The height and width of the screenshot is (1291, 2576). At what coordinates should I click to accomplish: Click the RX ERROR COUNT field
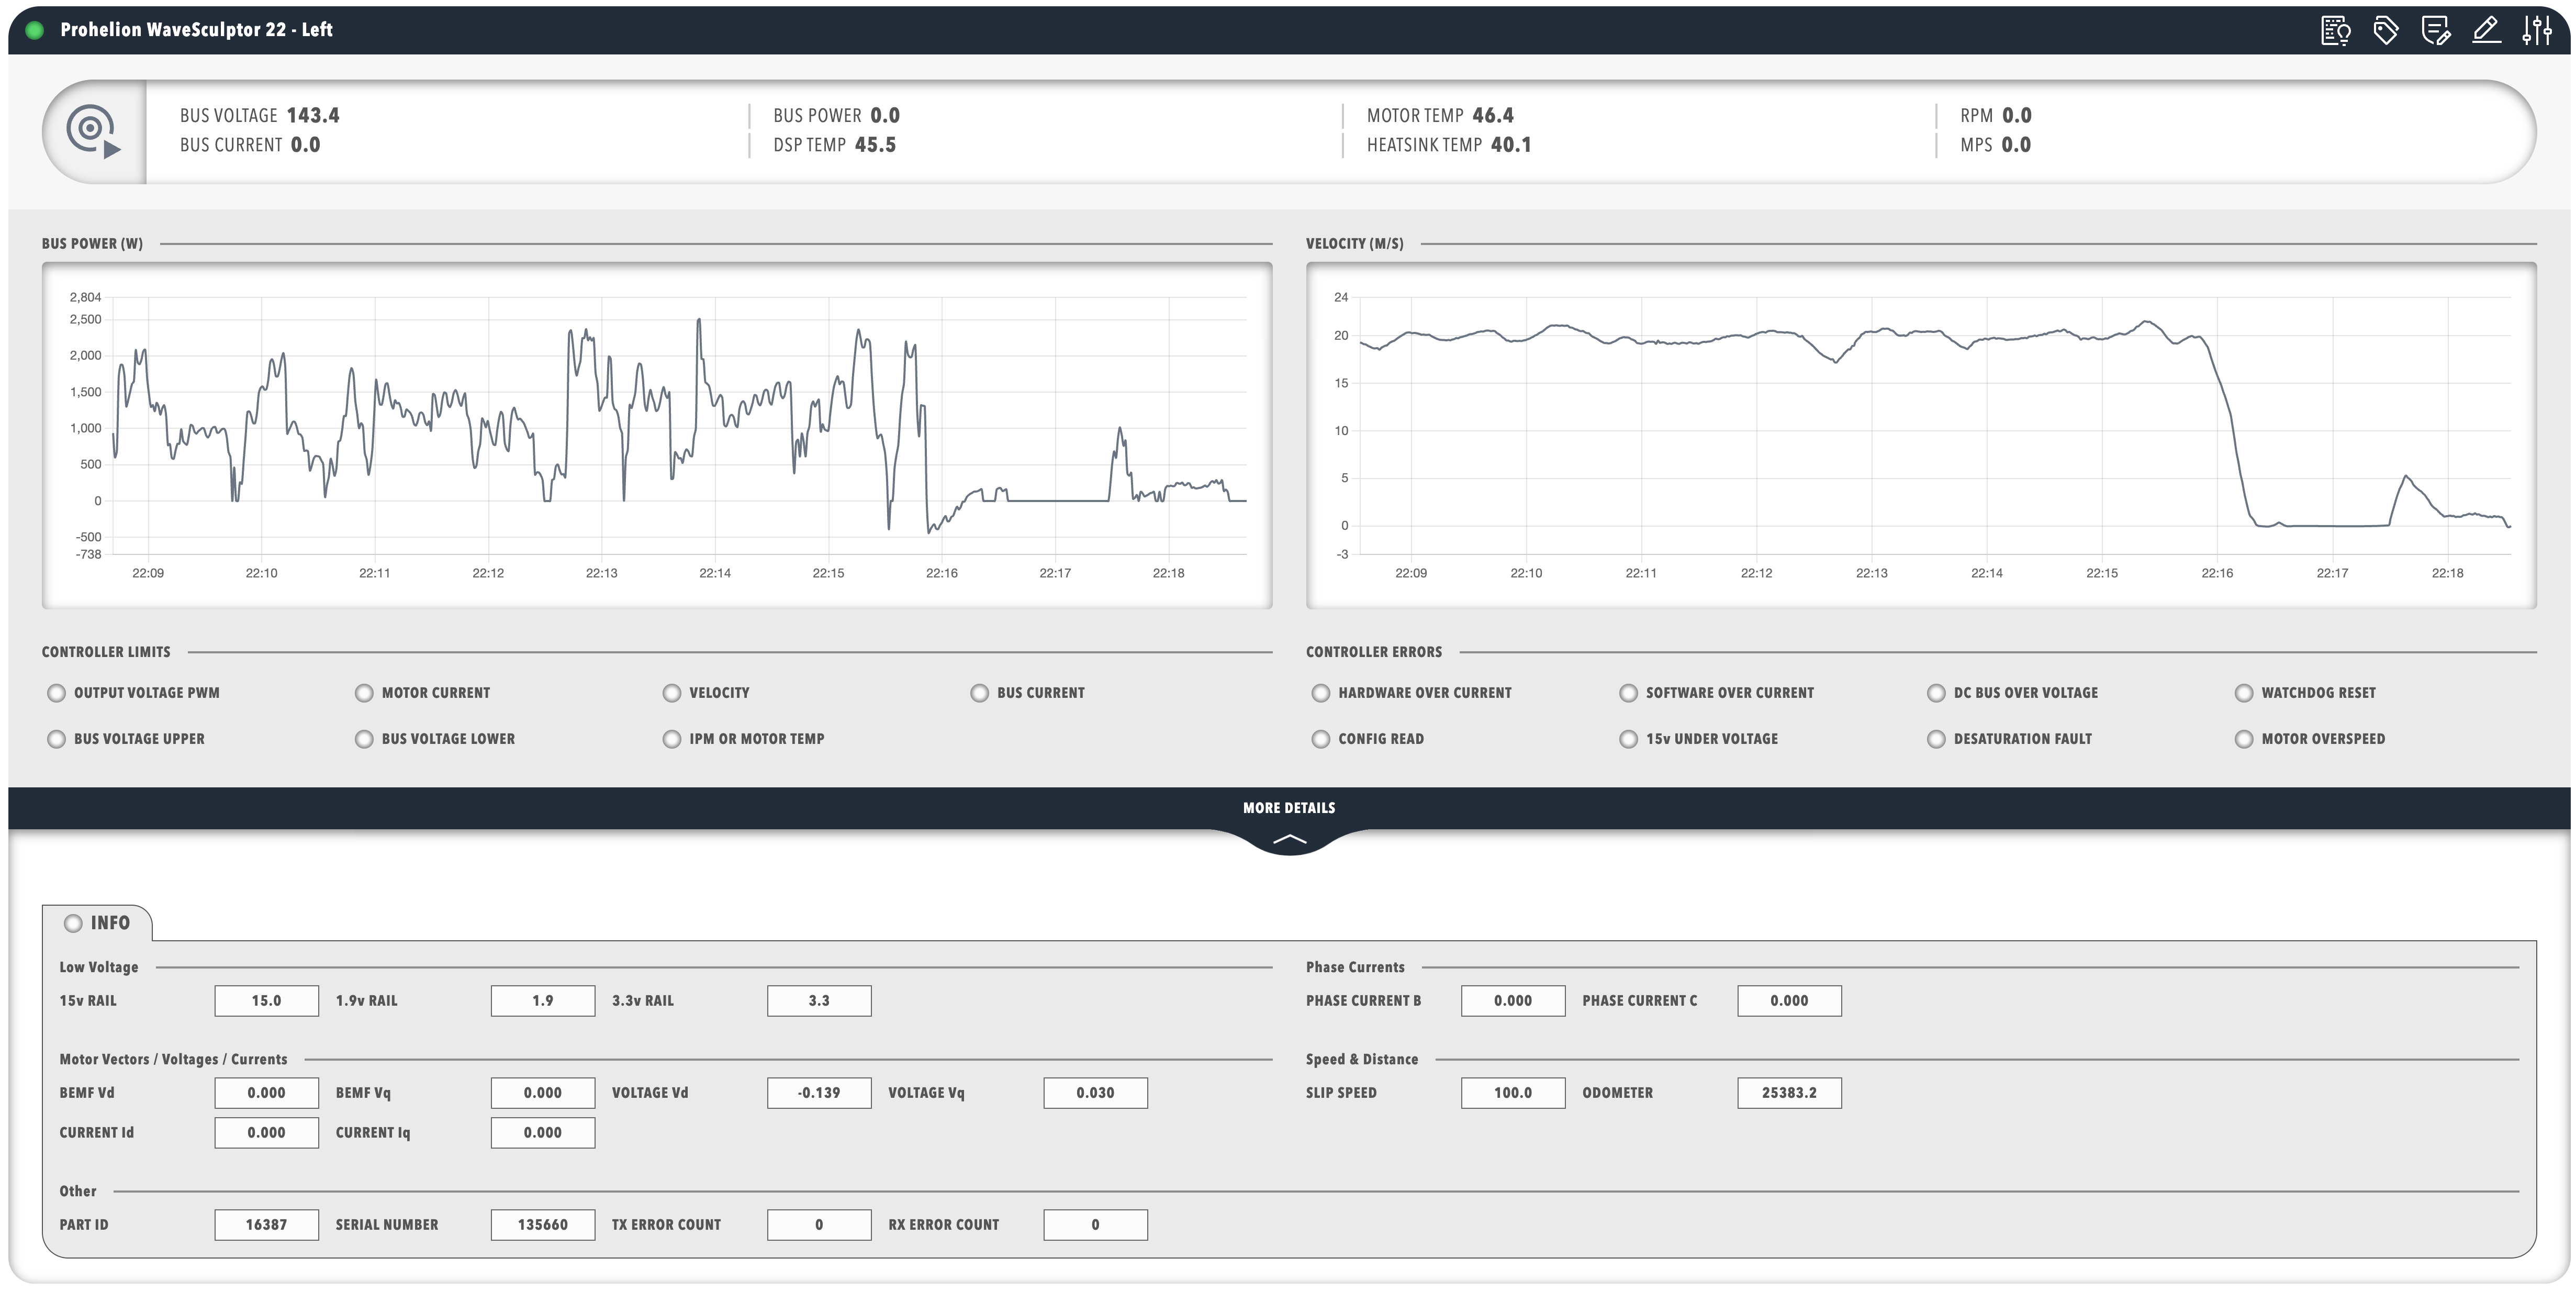1095,1225
